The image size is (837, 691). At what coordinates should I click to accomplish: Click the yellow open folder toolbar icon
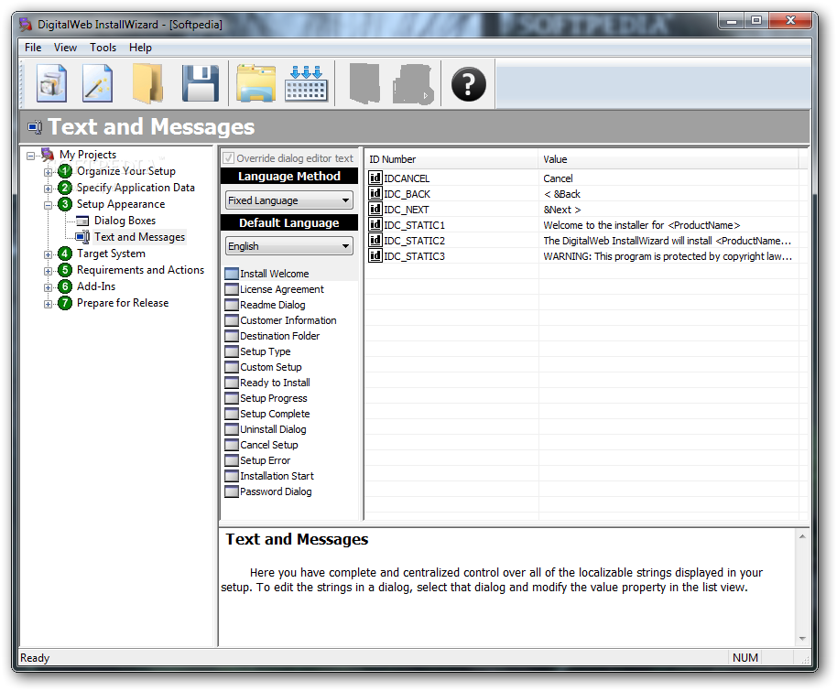pyautogui.click(x=147, y=83)
